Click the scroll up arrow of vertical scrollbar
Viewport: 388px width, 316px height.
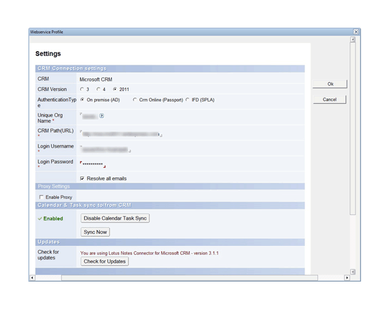(x=353, y=39)
